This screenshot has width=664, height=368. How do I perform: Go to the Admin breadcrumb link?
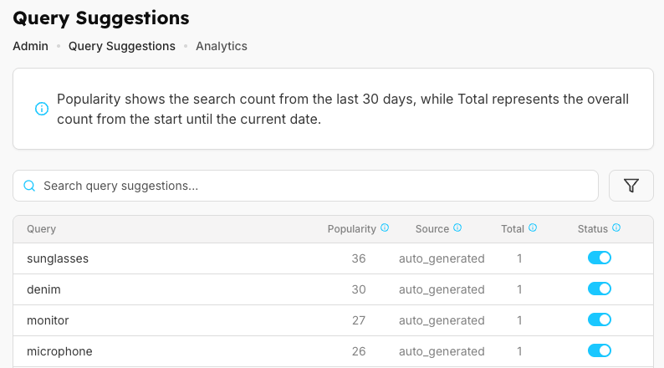(30, 46)
